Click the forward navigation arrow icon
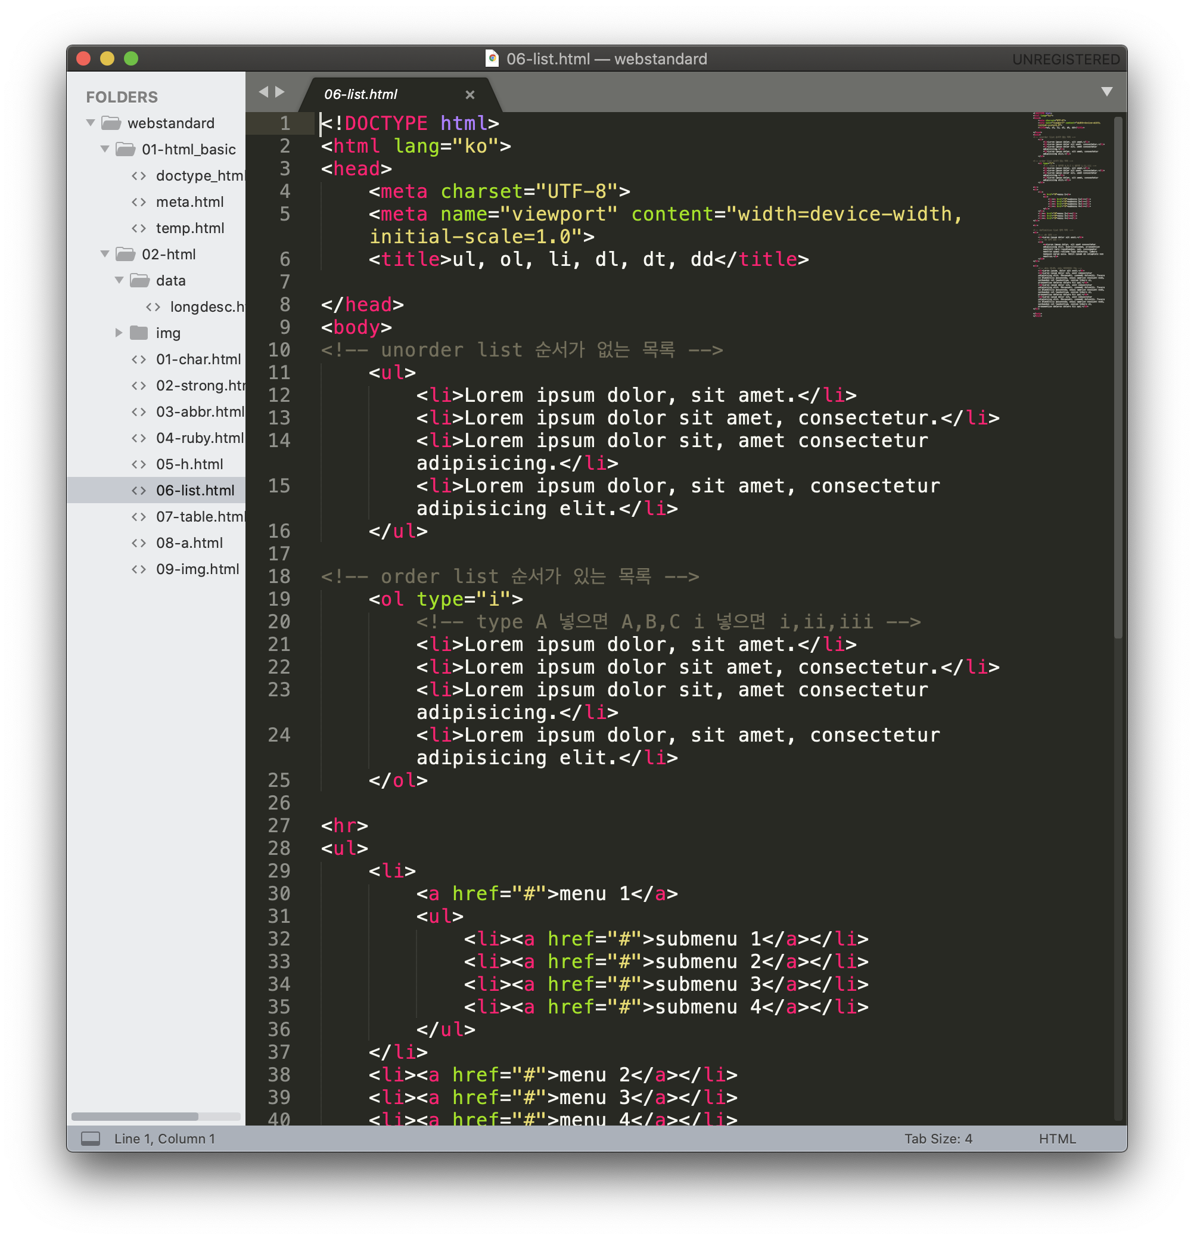This screenshot has height=1240, width=1194. [x=279, y=92]
